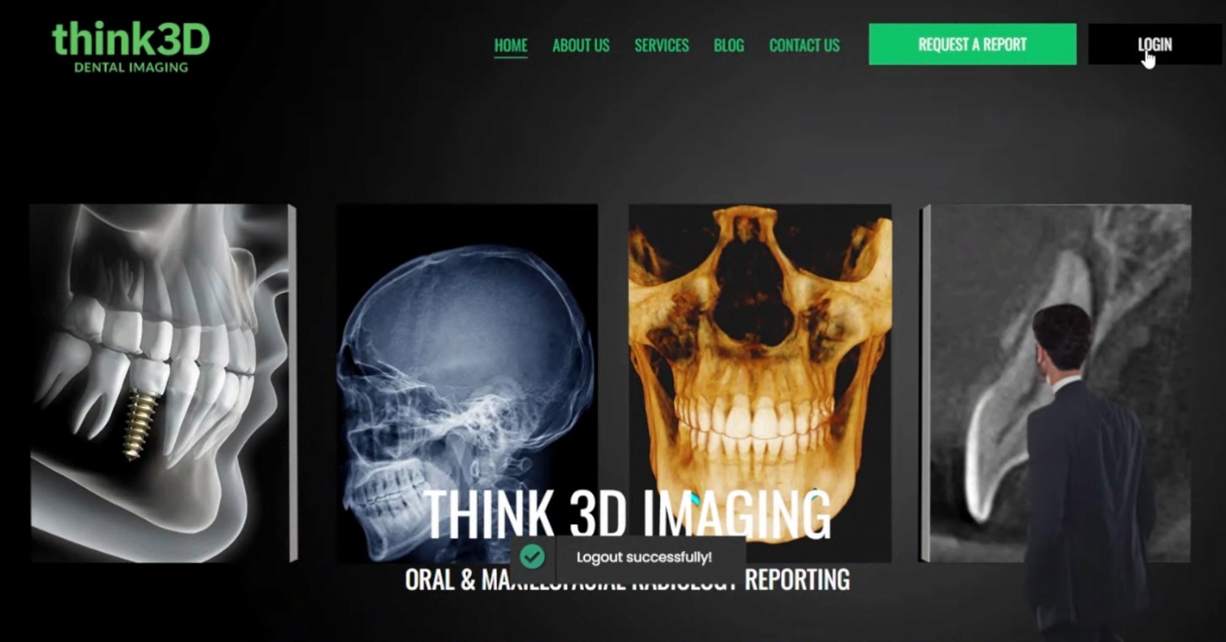The height and width of the screenshot is (642, 1226).
Task: Click the green checkmark icon in the logout toast
Action: (532, 556)
